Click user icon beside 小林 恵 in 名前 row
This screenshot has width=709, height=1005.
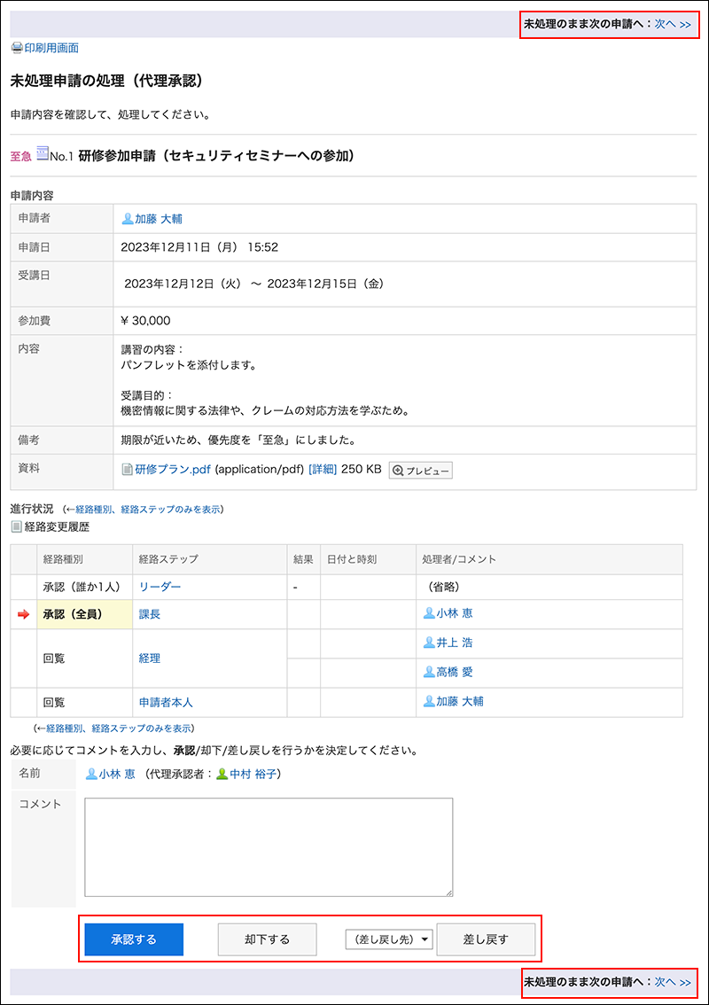[91, 775]
